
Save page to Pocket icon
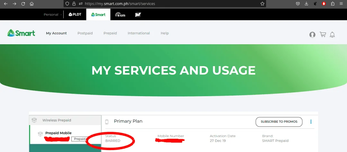click(298, 4)
